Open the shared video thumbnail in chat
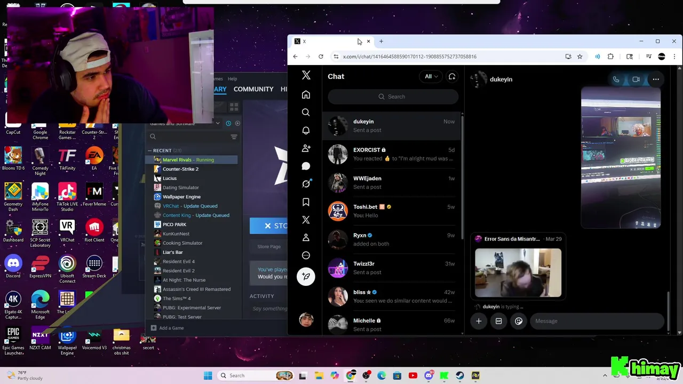This screenshot has height=384, width=683. click(x=621, y=158)
